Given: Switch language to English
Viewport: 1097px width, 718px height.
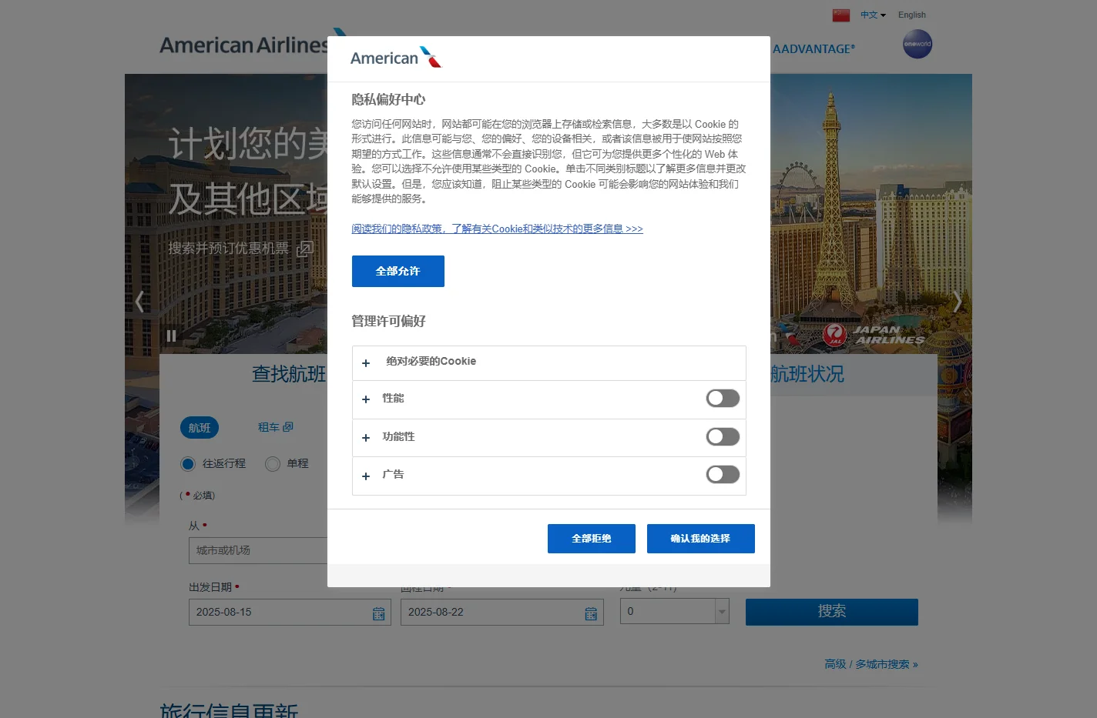Looking at the screenshot, I should (912, 15).
